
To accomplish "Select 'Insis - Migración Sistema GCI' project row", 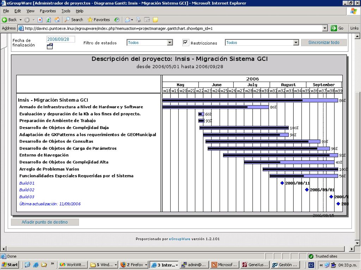I will tap(53, 100).
